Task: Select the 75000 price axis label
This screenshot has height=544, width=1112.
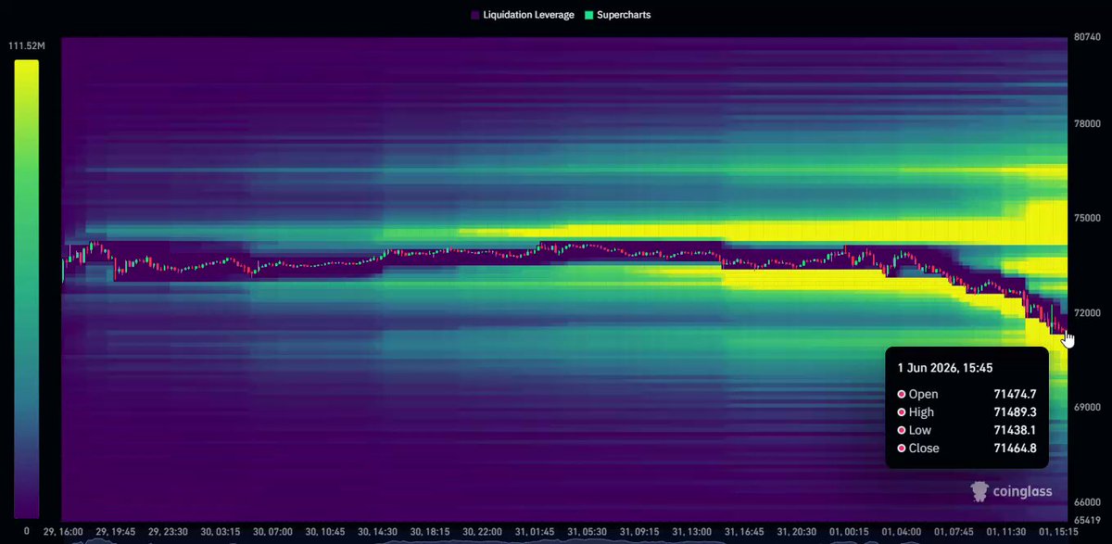Action: pos(1086,218)
